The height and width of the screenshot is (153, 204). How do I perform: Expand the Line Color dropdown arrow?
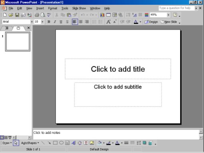113,143
